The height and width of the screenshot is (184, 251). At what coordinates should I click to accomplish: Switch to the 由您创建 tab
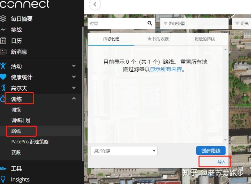click(111, 39)
